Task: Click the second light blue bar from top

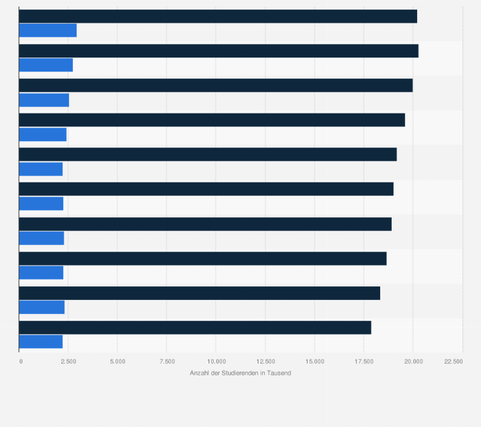Action: pyautogui.click(x=46, y=64)
